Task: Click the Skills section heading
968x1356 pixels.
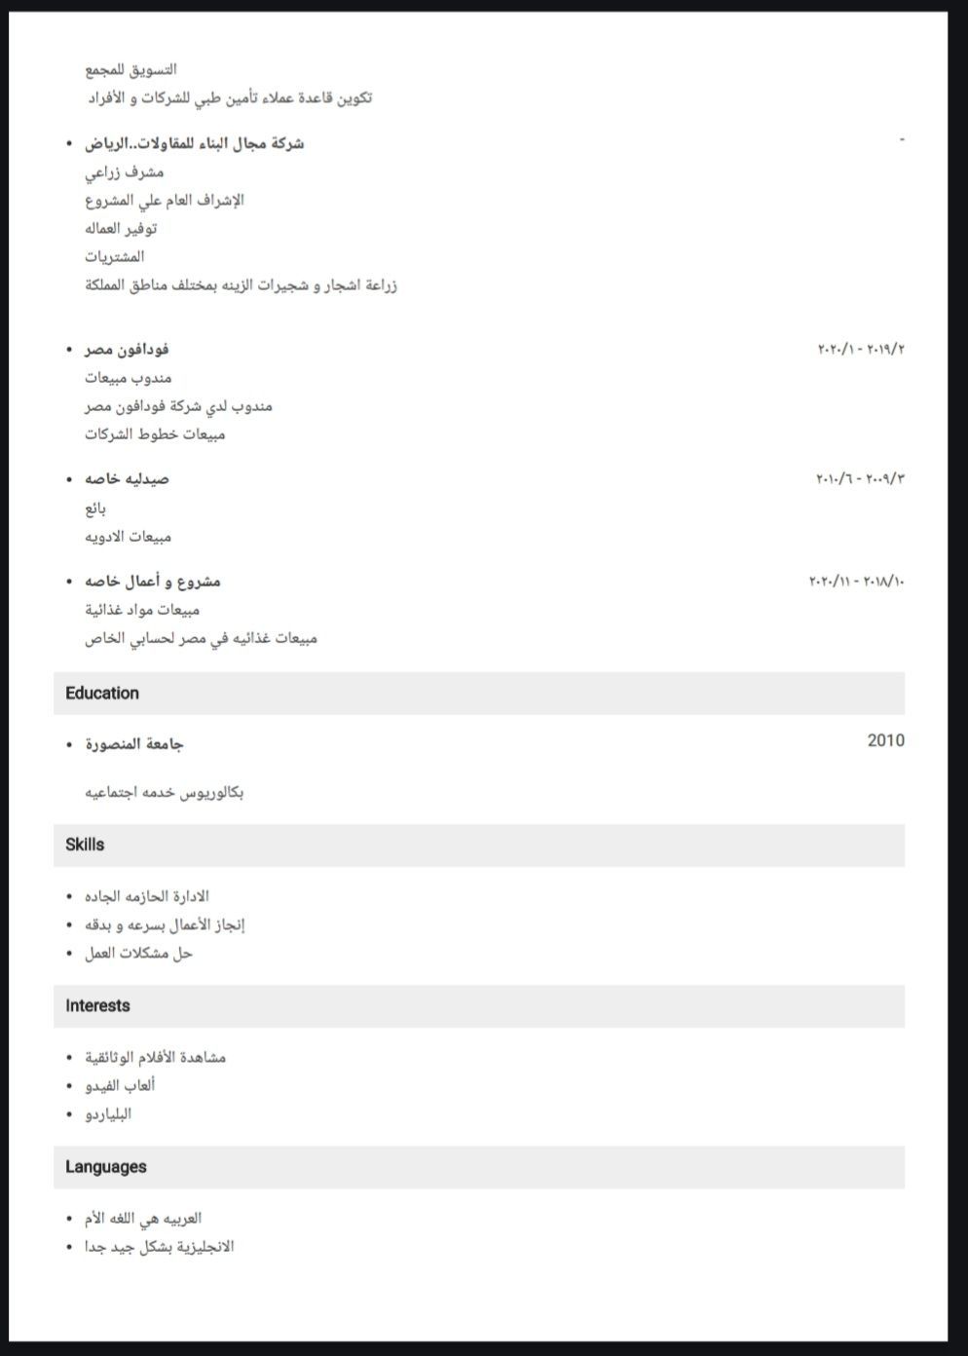Action: (85, 845)
